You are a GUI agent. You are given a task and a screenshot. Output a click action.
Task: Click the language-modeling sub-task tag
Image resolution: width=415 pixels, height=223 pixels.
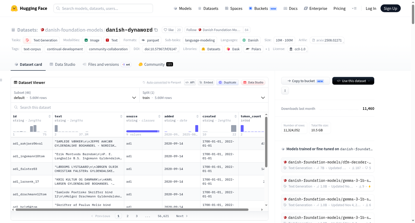(x=200, y=40)
